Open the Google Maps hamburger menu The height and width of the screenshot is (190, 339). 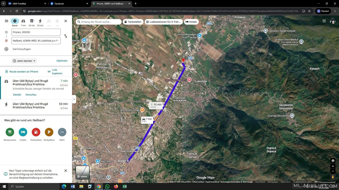[6, 21]
